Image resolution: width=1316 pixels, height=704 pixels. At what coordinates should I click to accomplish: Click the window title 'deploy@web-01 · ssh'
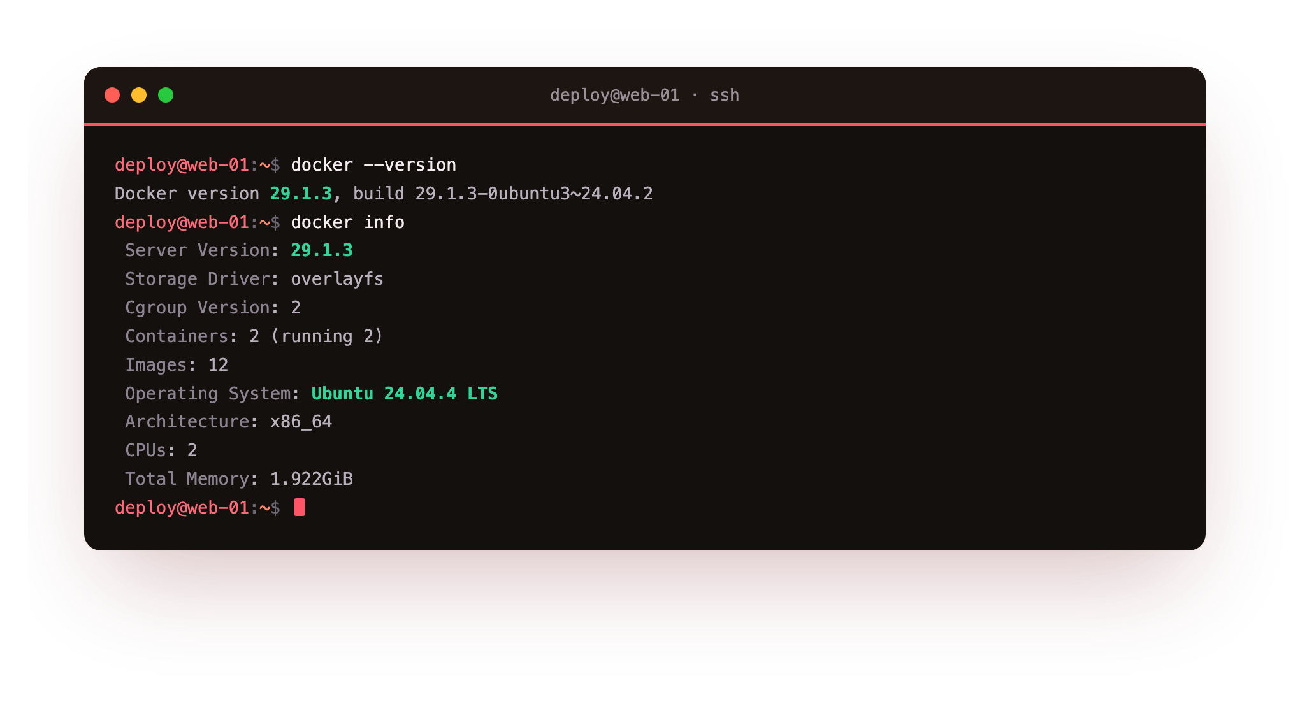(x=644, y=95)
